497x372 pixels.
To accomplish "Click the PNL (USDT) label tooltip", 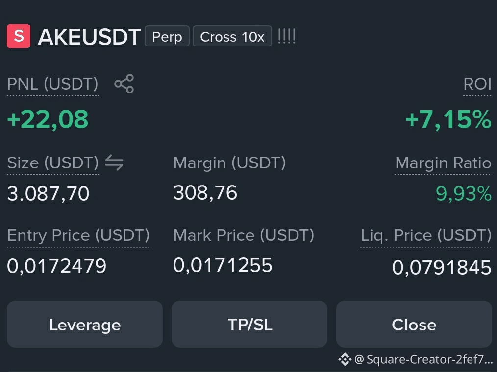I will click(x=53, y=84).
